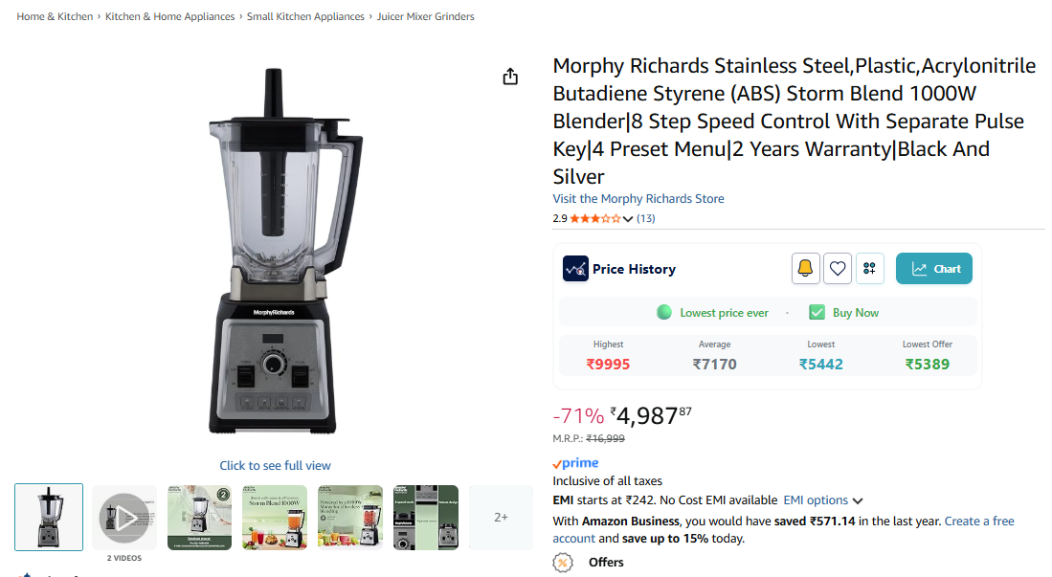The height and width of the screenshot is (577, 1052).
Task: Select the Storm Blend 1000W juice thumbnail
Action: point(275,517)
